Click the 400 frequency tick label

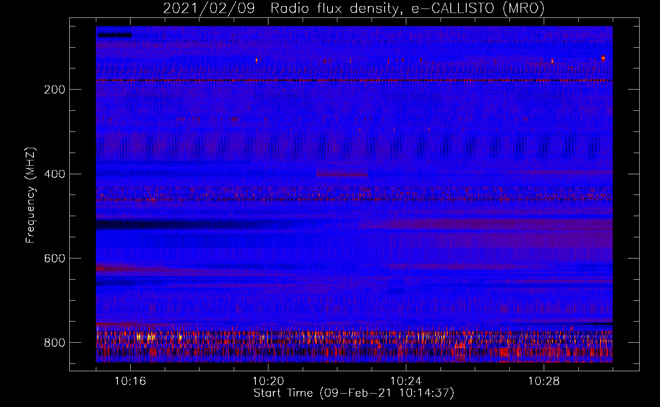coord(55,174)
